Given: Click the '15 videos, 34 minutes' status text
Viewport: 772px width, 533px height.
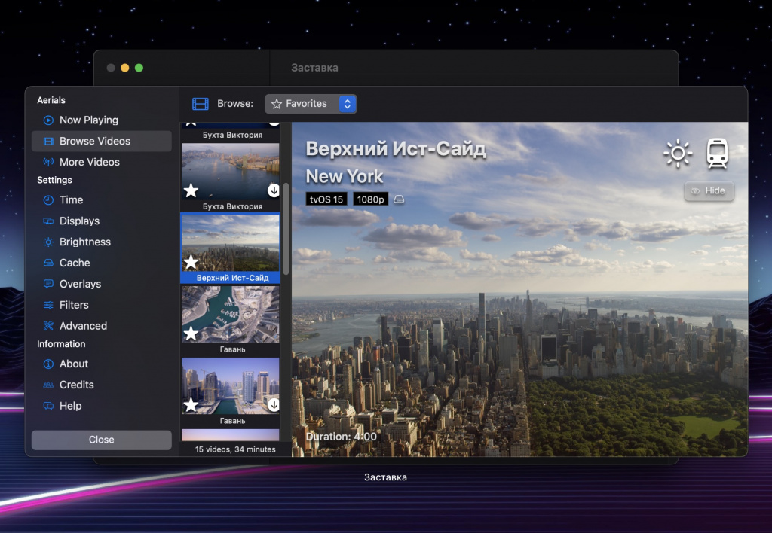Looking at the screenshot, I should tap(235, 449).
